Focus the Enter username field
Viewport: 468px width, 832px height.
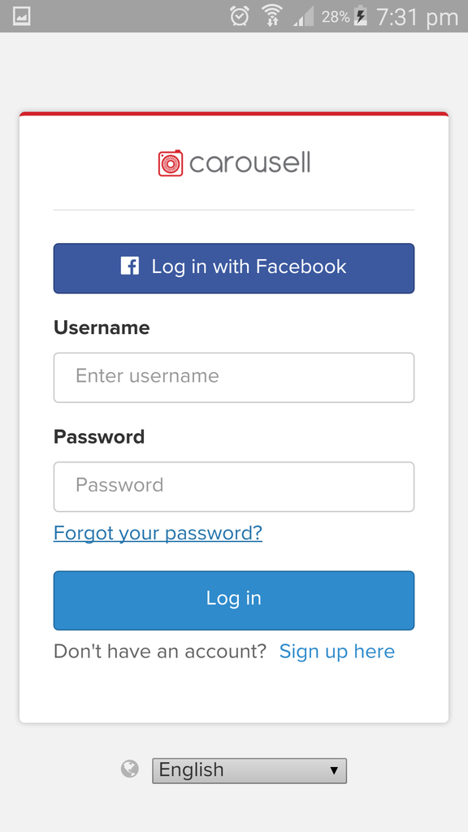pyautogui.click(x=234, y=378)
